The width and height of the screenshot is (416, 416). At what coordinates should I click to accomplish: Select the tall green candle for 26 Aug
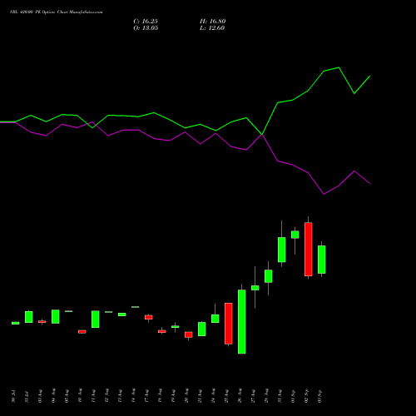click(x=242, y=322)
